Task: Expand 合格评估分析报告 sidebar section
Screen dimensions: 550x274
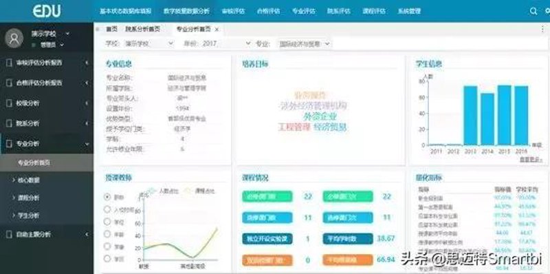Action: pos(87,83)
